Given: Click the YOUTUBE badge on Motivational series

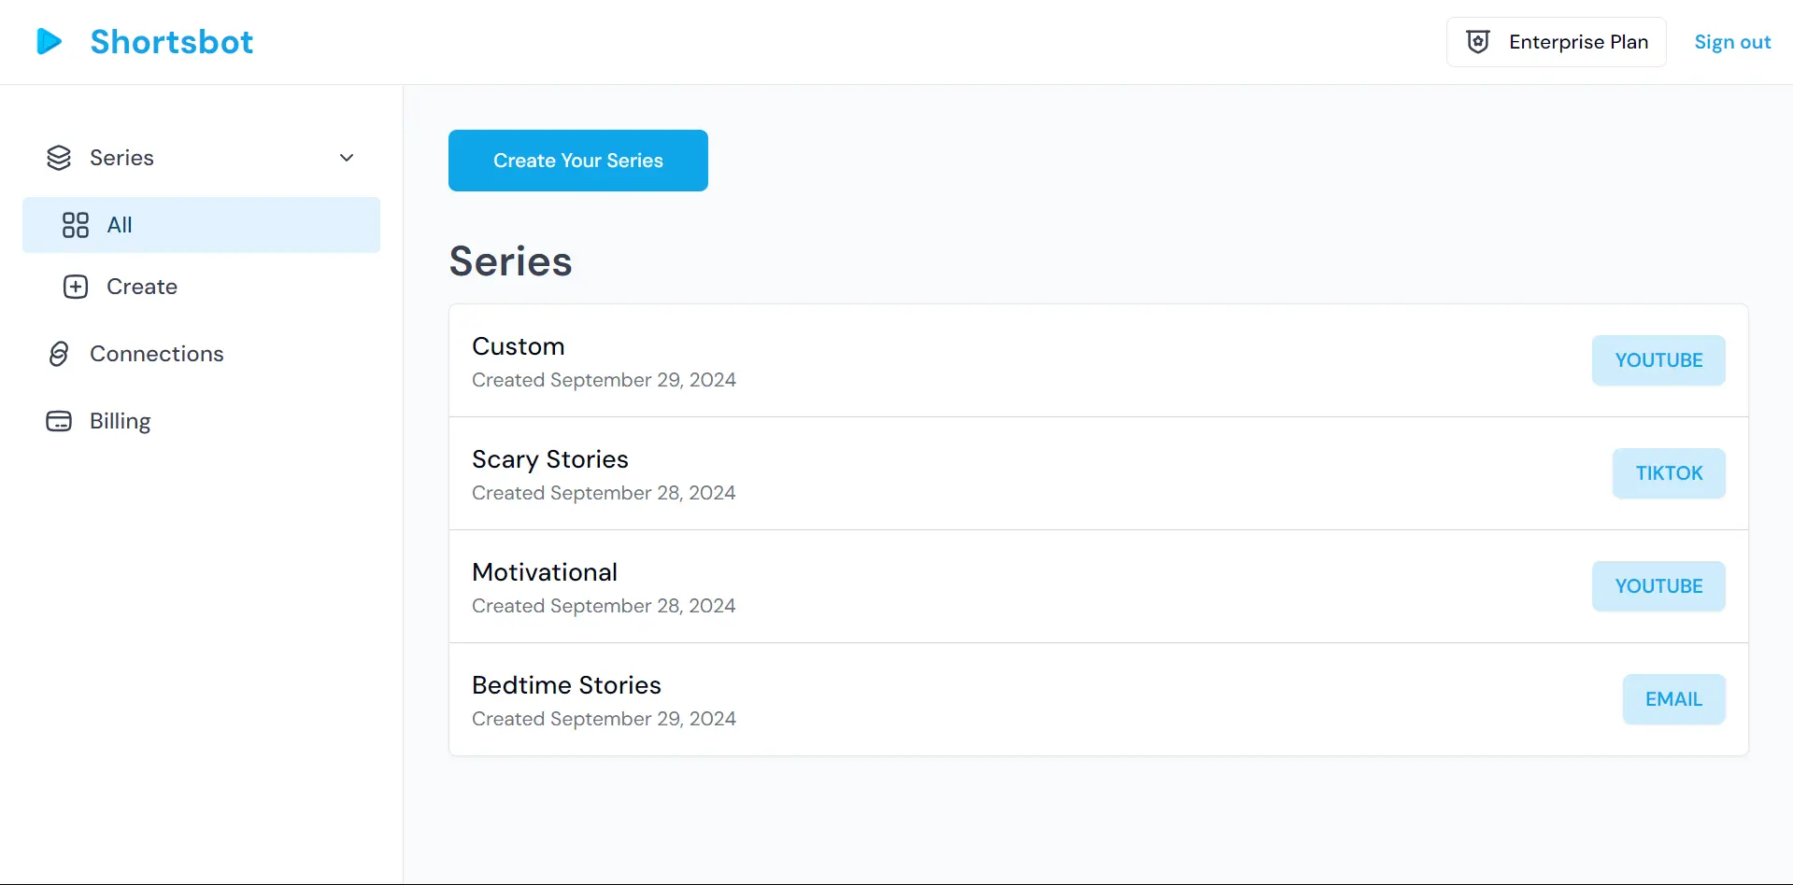Looking at the screenshot, I should point(1658,586).
